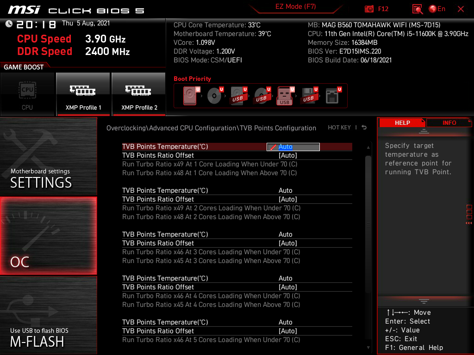Click Run Turbo Ratio x45 At 4 Cores row
This screenshot has width=474, height=355.
click(x=211, y=305)
